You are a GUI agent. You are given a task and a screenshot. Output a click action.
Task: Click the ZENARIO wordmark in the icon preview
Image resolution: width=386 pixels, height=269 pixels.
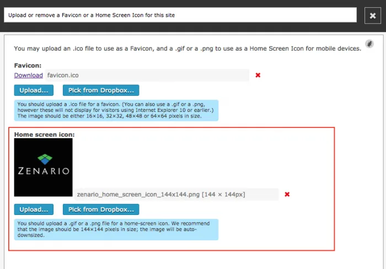(43, 171)
